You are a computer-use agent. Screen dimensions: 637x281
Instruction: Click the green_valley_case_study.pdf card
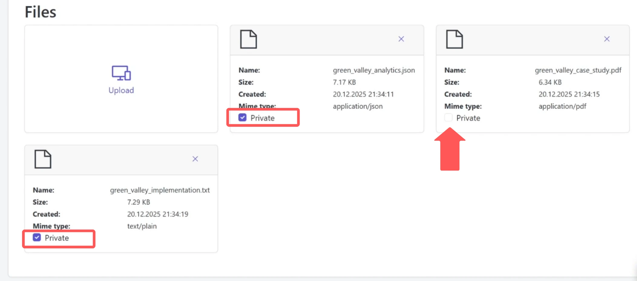coord(533,79)
